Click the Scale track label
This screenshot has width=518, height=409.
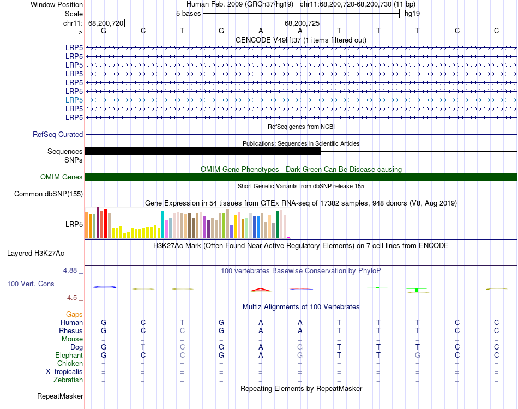pyautogui.click(x=74, y=14)
